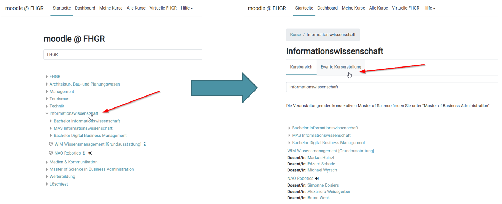Click Kurse breadcrumb link
502x204 pixels.
(x=295, y=35)
